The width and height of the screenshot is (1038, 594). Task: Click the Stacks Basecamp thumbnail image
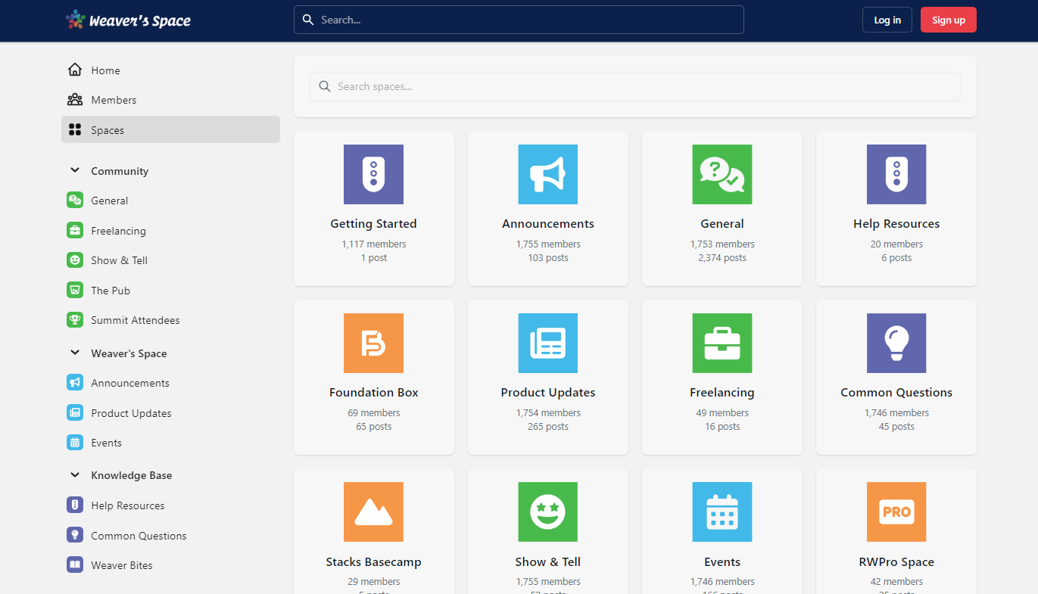373,512
